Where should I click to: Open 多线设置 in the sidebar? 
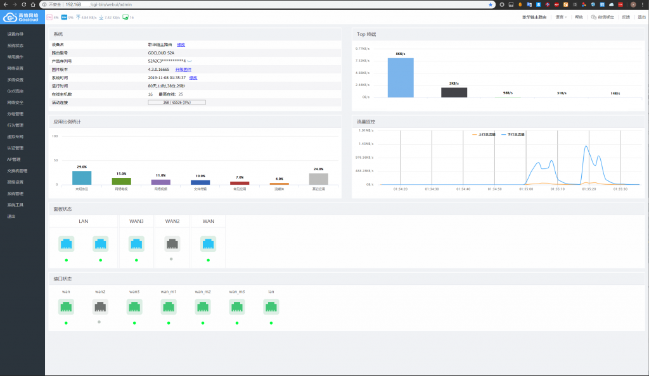pos(15,80)
